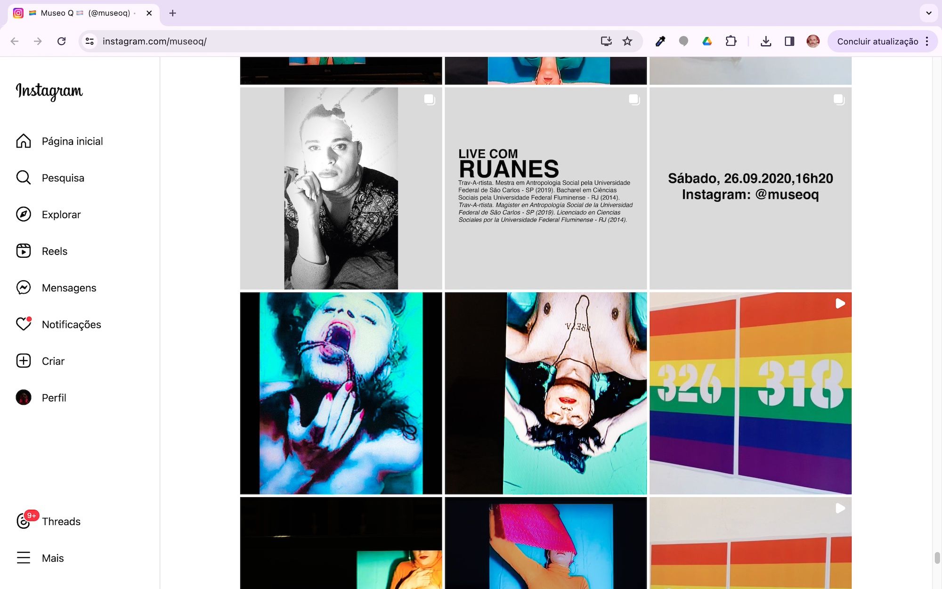Open the black-and-white portrait post
The image size is (942, 589).
tap(341, 188)
